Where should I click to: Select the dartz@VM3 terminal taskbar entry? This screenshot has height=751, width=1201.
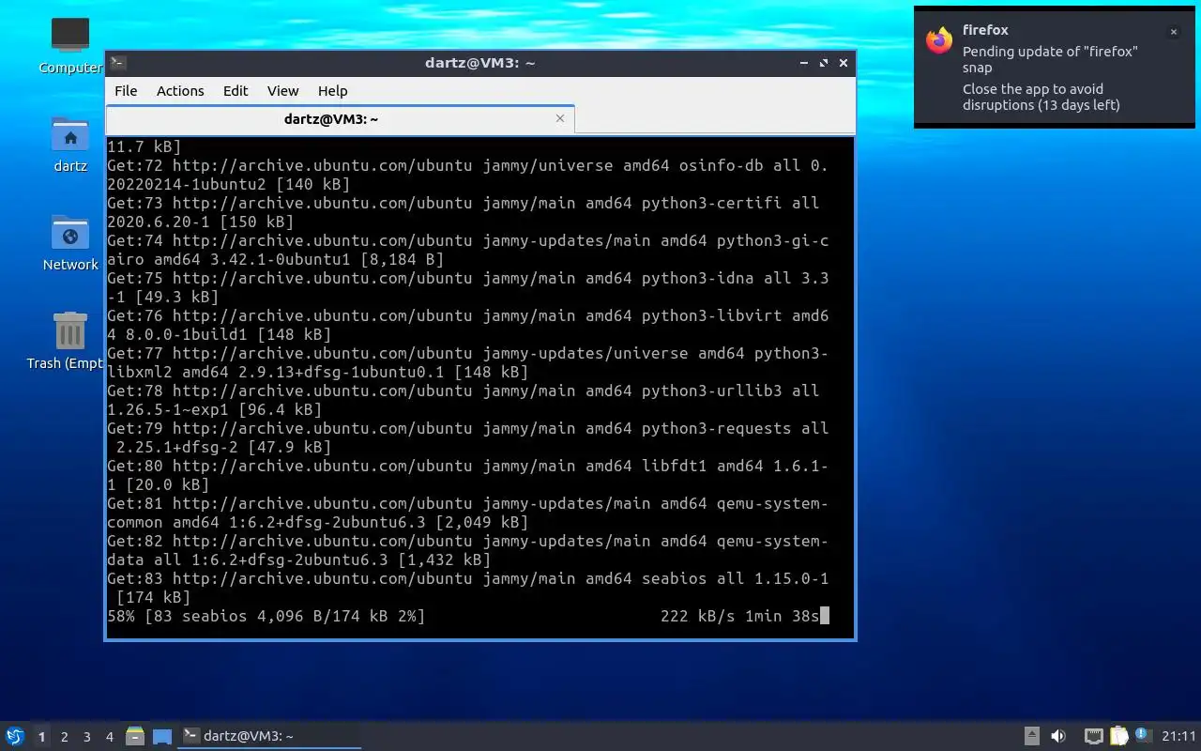tap(270, 736)
